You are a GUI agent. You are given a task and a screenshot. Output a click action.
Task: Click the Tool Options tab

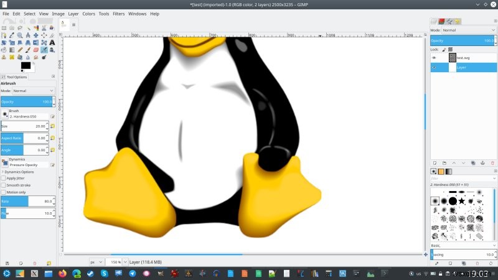coord(15,77)
